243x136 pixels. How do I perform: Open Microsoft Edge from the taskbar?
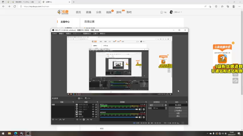(x=16, y=133)
